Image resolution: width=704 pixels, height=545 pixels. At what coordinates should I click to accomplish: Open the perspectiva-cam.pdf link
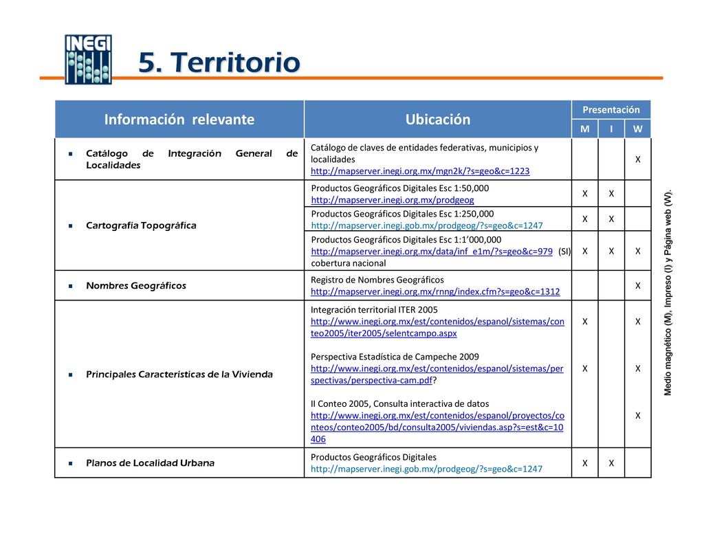pyautogui.click(x=437, y=375)
